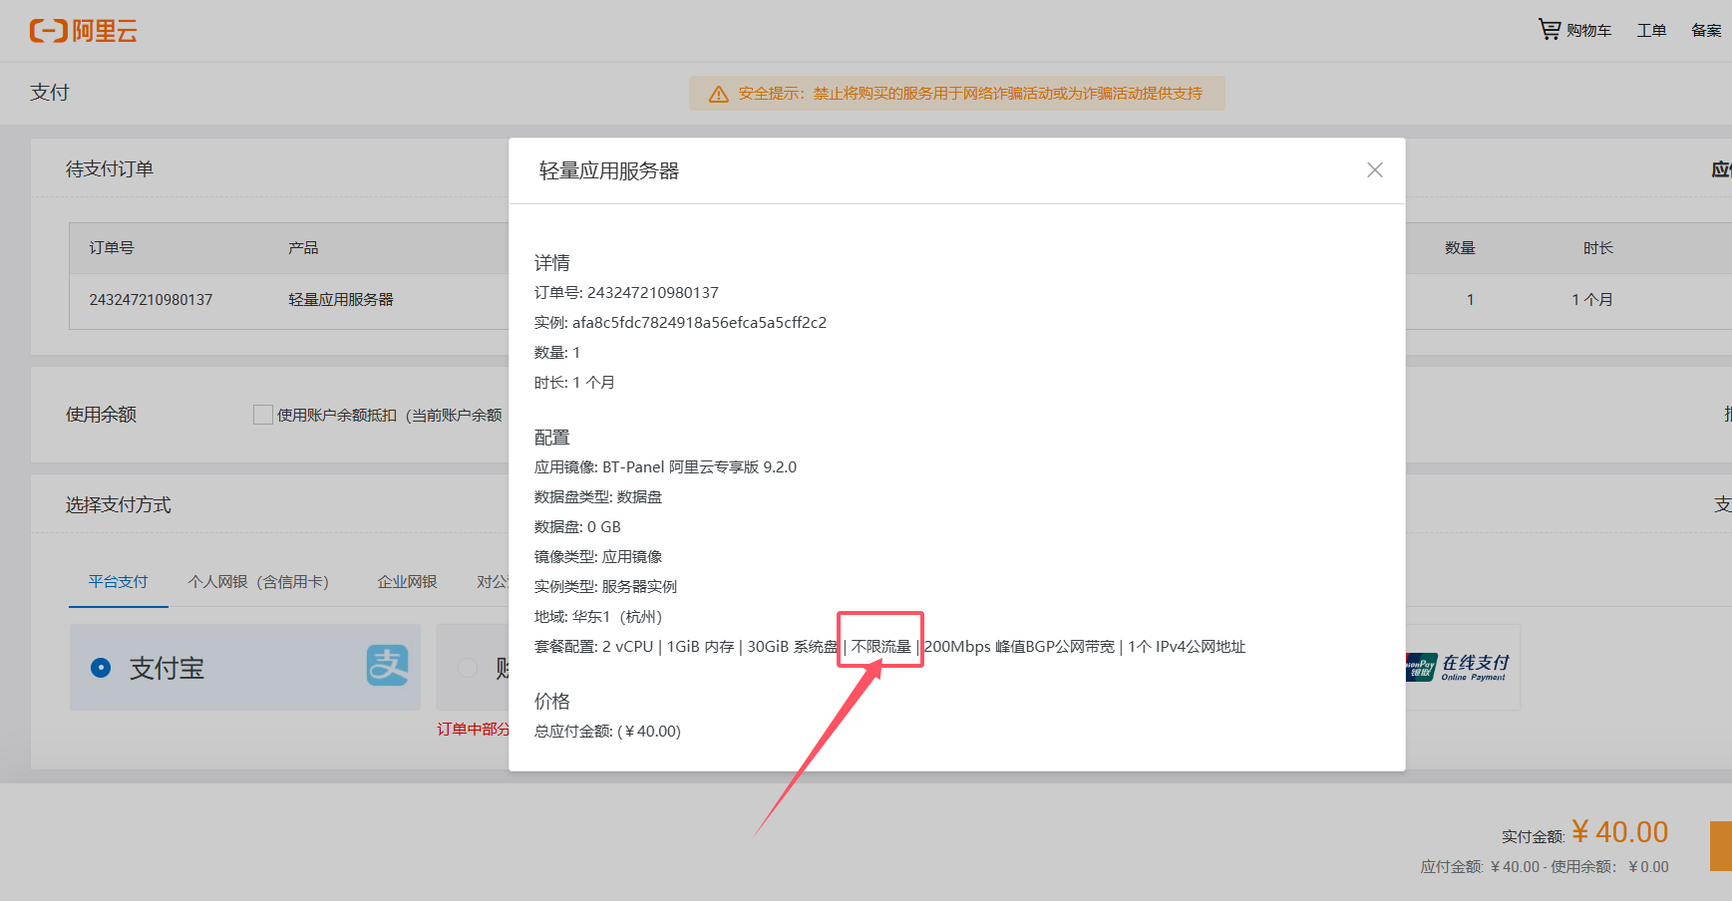
Task: Choose the UnionPay 在线支付 option
Action: point(1461,667)
